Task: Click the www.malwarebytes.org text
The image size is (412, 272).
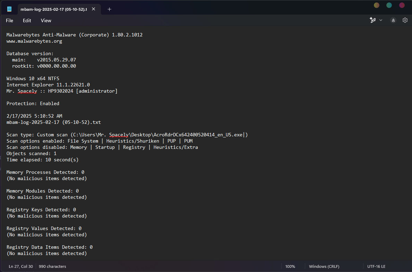Action: coord(34,41)
